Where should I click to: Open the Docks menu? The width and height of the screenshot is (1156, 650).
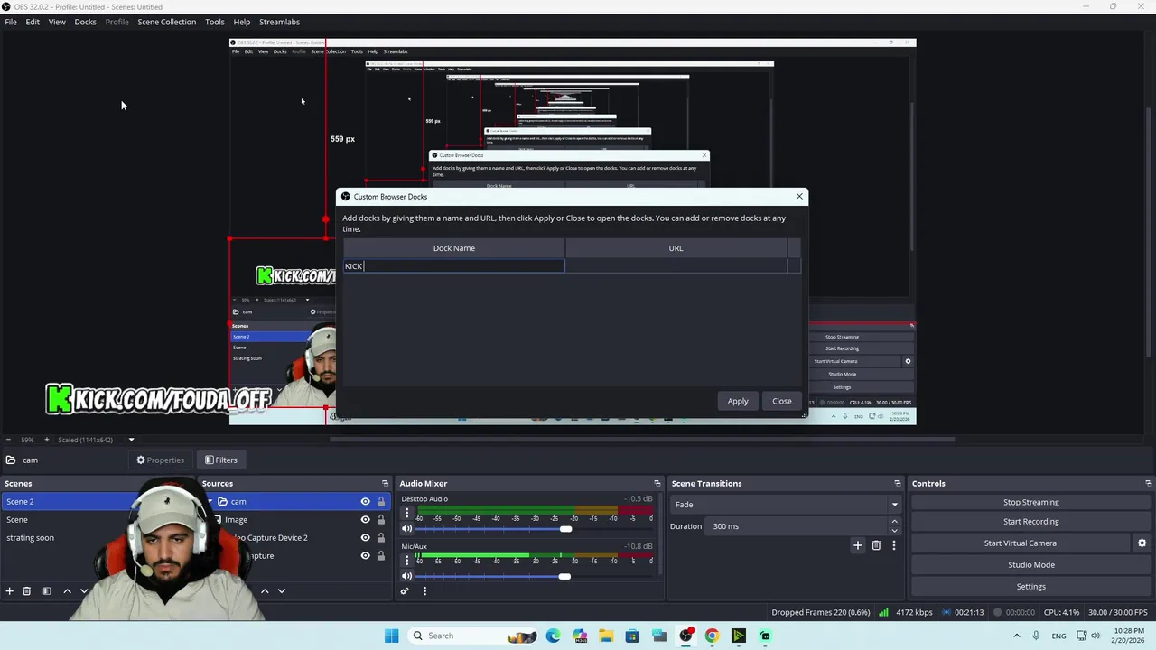click(85, 22)
